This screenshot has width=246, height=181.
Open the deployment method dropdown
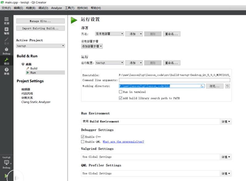pos(109,34)
